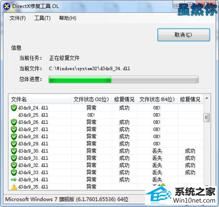Select the d3dx9_31.dll file name
This screenshot has width=219, height=207.
[33, 158]
